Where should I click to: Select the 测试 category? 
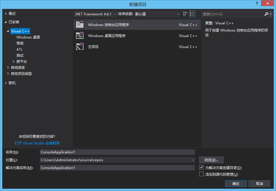pyautogui.click(x=20, y=56)
